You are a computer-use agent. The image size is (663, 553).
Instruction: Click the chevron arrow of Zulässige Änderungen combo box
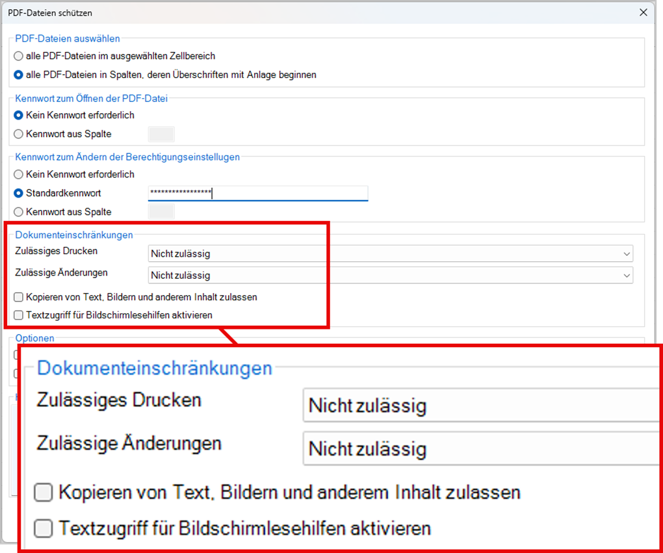(x=626, y=276)
